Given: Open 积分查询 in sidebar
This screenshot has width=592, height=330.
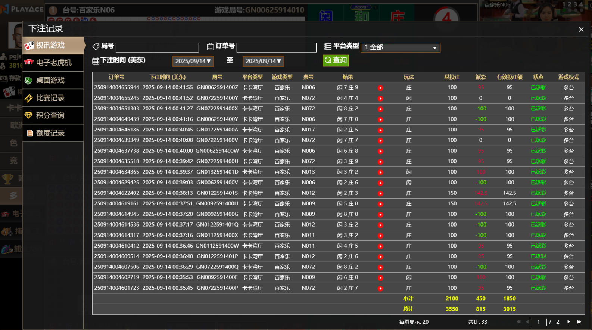Looking at the screenshot, I should coord(53,115).
